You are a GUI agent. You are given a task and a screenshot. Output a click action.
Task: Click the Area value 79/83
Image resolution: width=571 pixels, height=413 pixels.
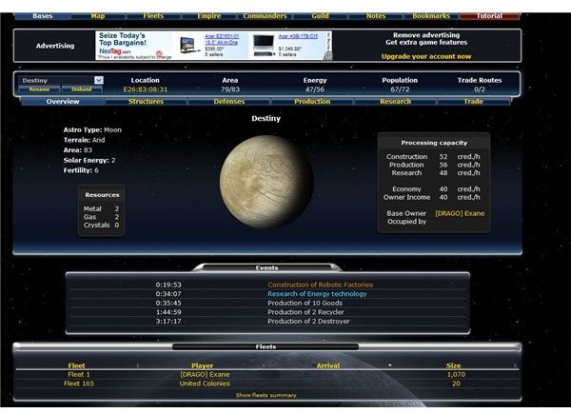pos(230,89)
